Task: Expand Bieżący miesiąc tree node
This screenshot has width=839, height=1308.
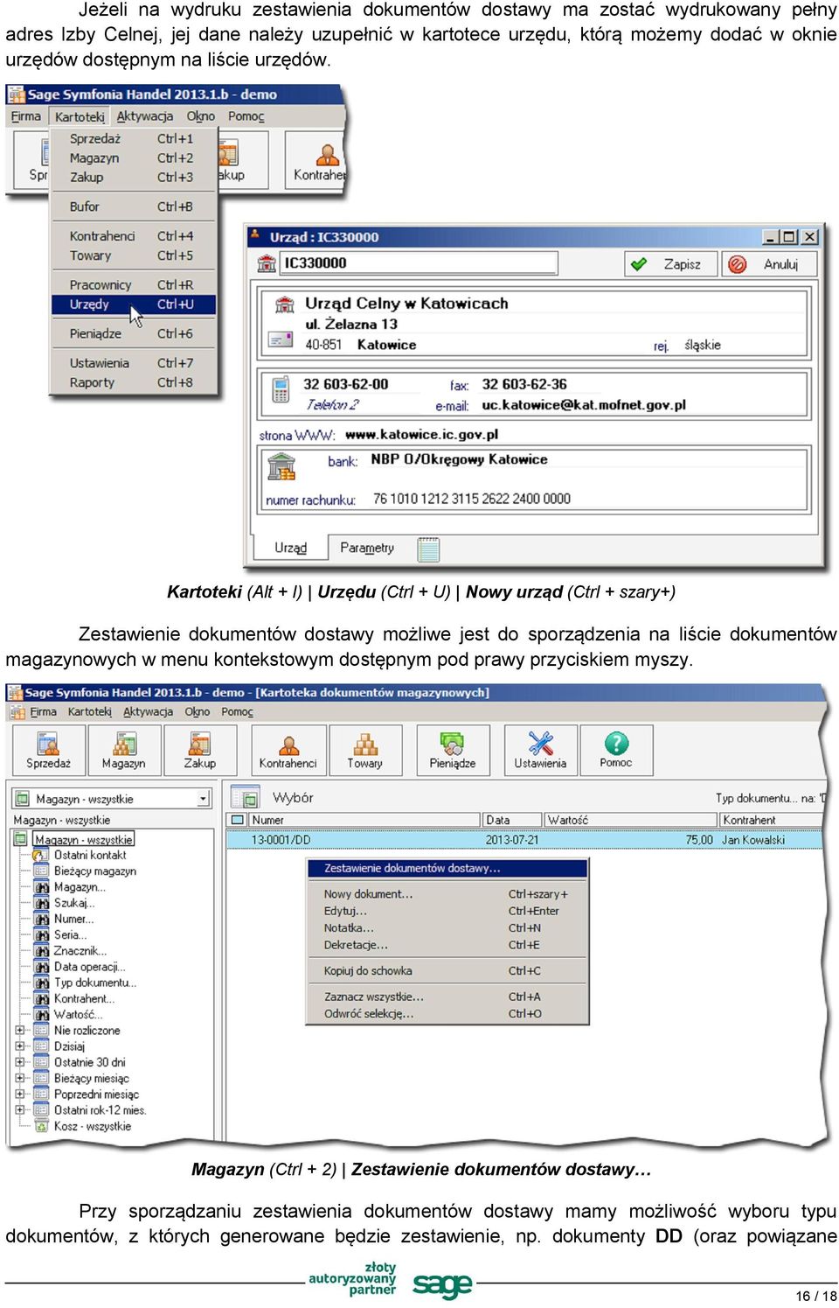Action: coord(20,1078)
